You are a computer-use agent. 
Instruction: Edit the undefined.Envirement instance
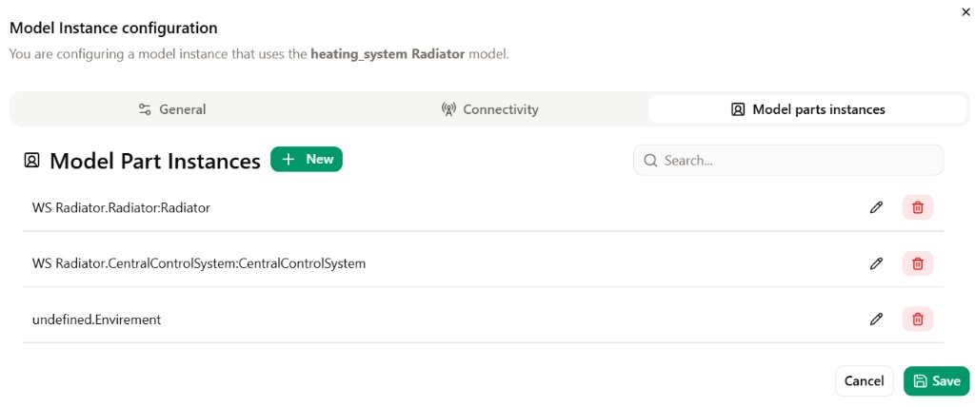coord(876,320)
